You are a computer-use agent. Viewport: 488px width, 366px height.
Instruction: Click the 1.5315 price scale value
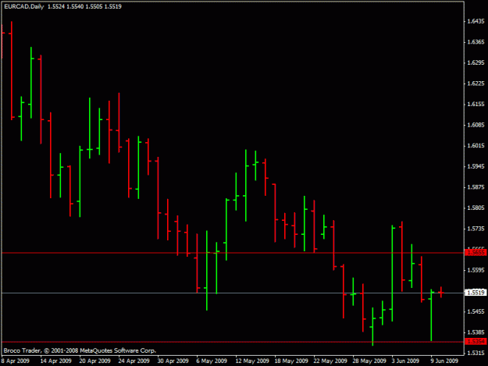pyautogui.click(x=476, y=353)
